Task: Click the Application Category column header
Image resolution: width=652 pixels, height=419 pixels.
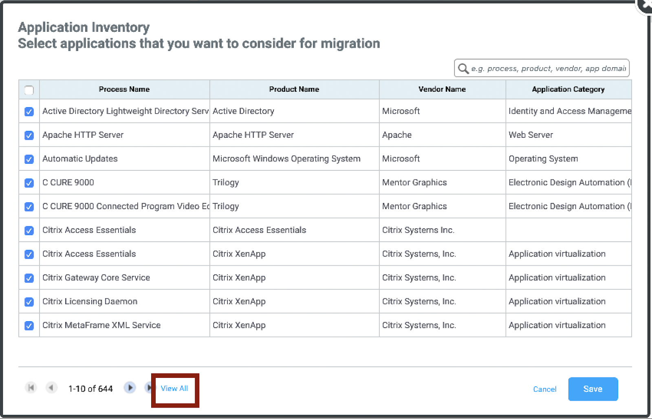Action: tap(568, 89)
